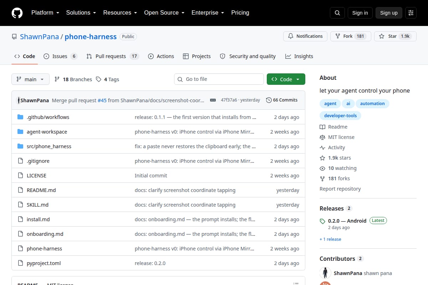
Task: Switch to the Pull requests tab
Action: tap(112, 56)
